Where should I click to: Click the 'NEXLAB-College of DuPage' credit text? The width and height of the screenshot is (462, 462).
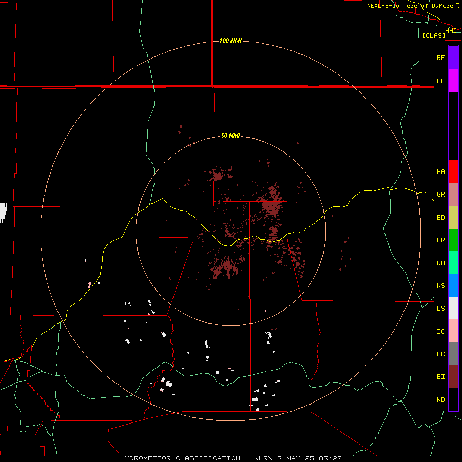point(410,6)
